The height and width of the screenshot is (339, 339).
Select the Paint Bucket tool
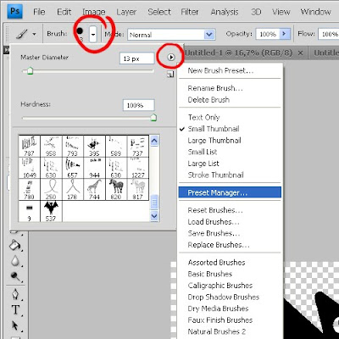coord(14,245)
